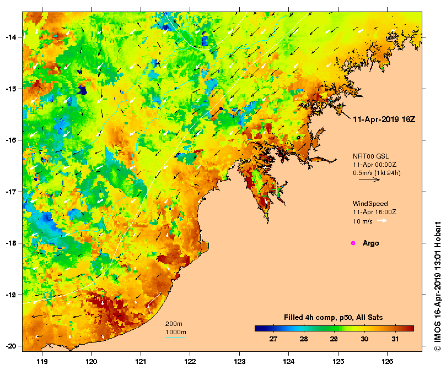
Task: Click the color bar value 30
Action: point(364,339)
